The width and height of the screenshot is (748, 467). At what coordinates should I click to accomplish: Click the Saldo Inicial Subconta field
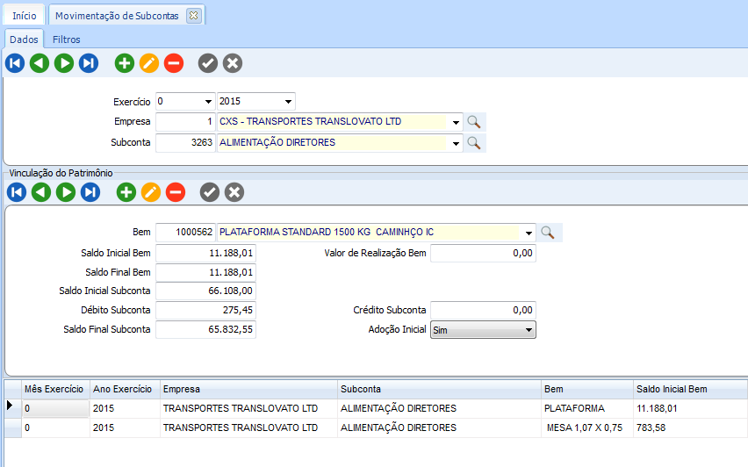[x=205, y=291]
